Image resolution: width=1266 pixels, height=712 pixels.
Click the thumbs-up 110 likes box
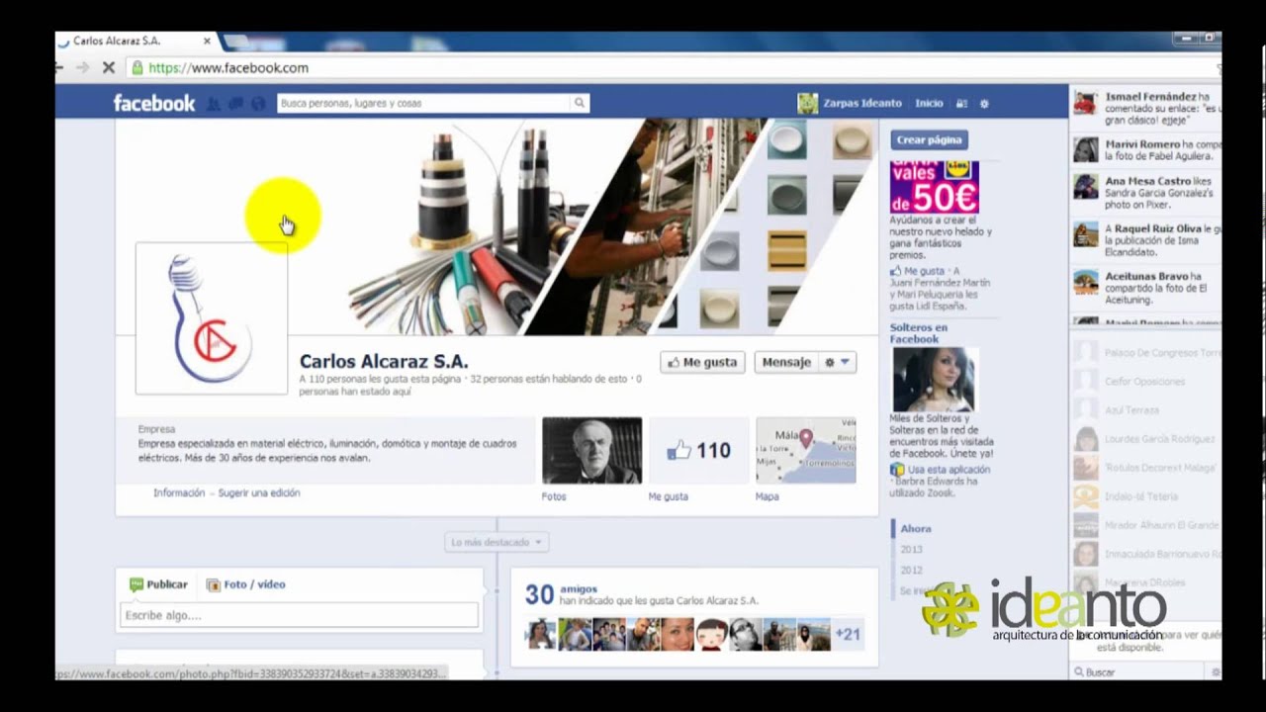point(698,451)
